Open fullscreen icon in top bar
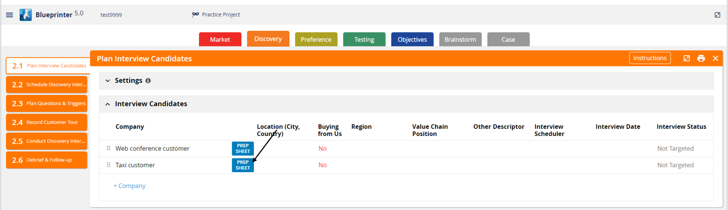Viewport: 728px width, 210px height. tap(717, 15)
